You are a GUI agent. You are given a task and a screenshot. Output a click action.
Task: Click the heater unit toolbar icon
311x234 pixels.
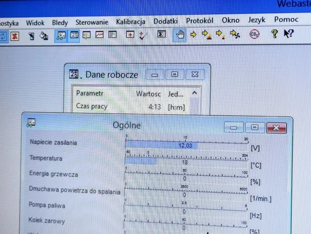point(31,36)
